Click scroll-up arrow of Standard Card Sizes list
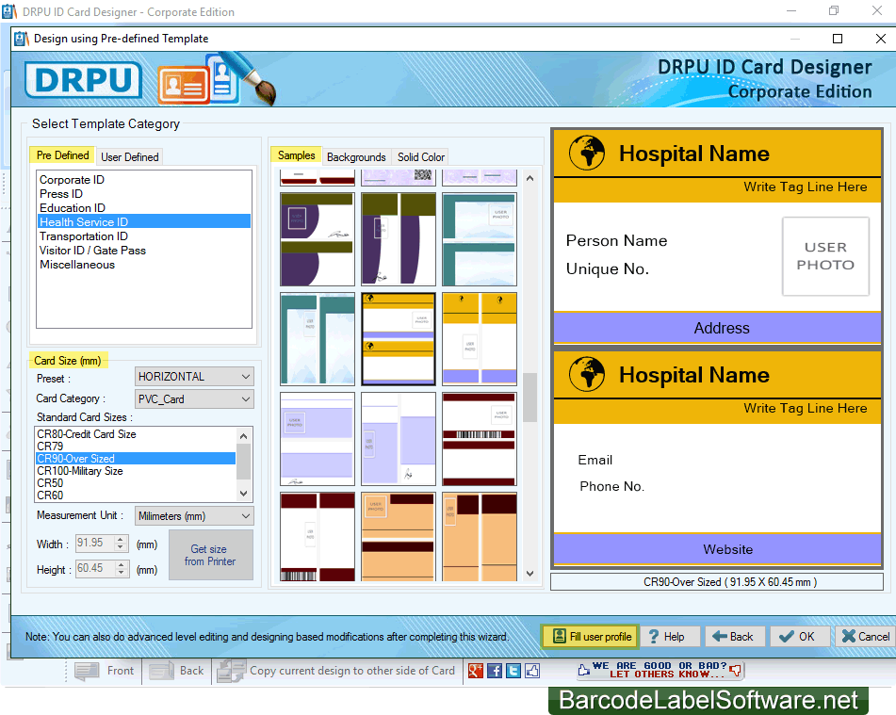 click(244, 436)
